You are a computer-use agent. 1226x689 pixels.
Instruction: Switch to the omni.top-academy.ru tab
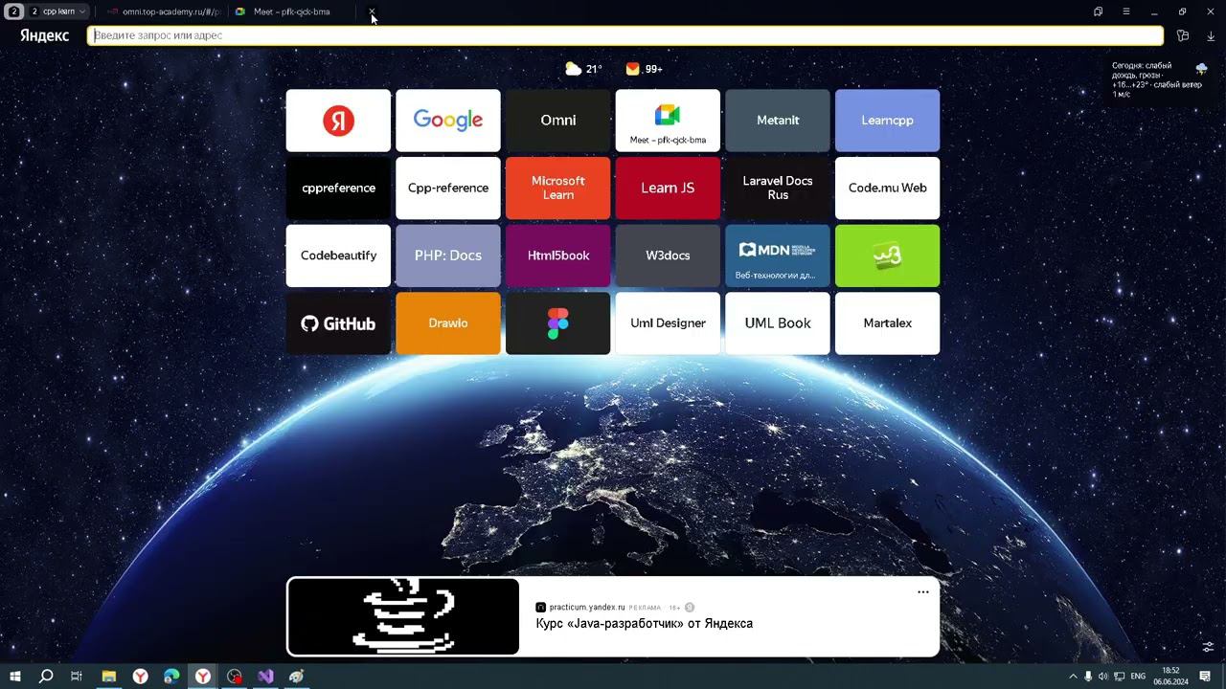(163, 11)
